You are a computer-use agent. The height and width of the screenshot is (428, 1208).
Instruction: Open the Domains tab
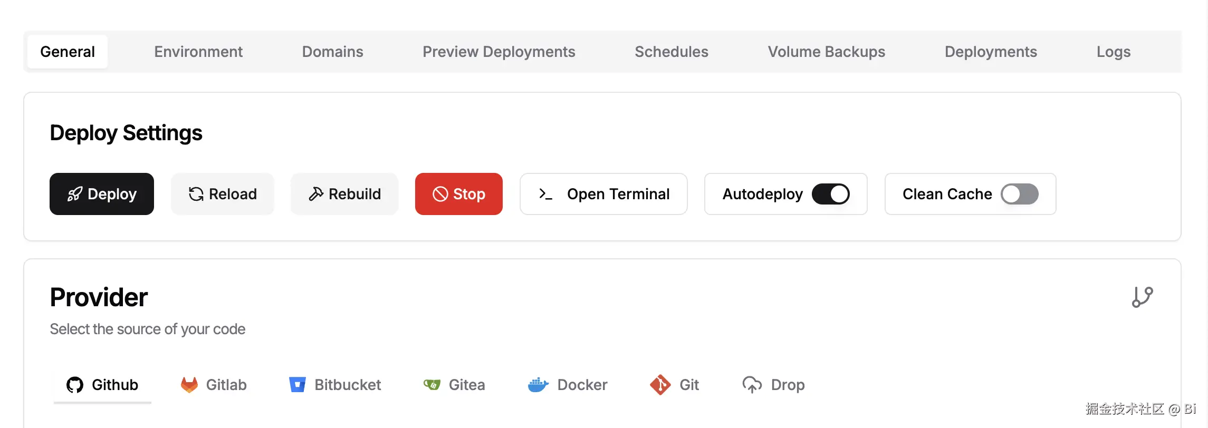[332, 52]
